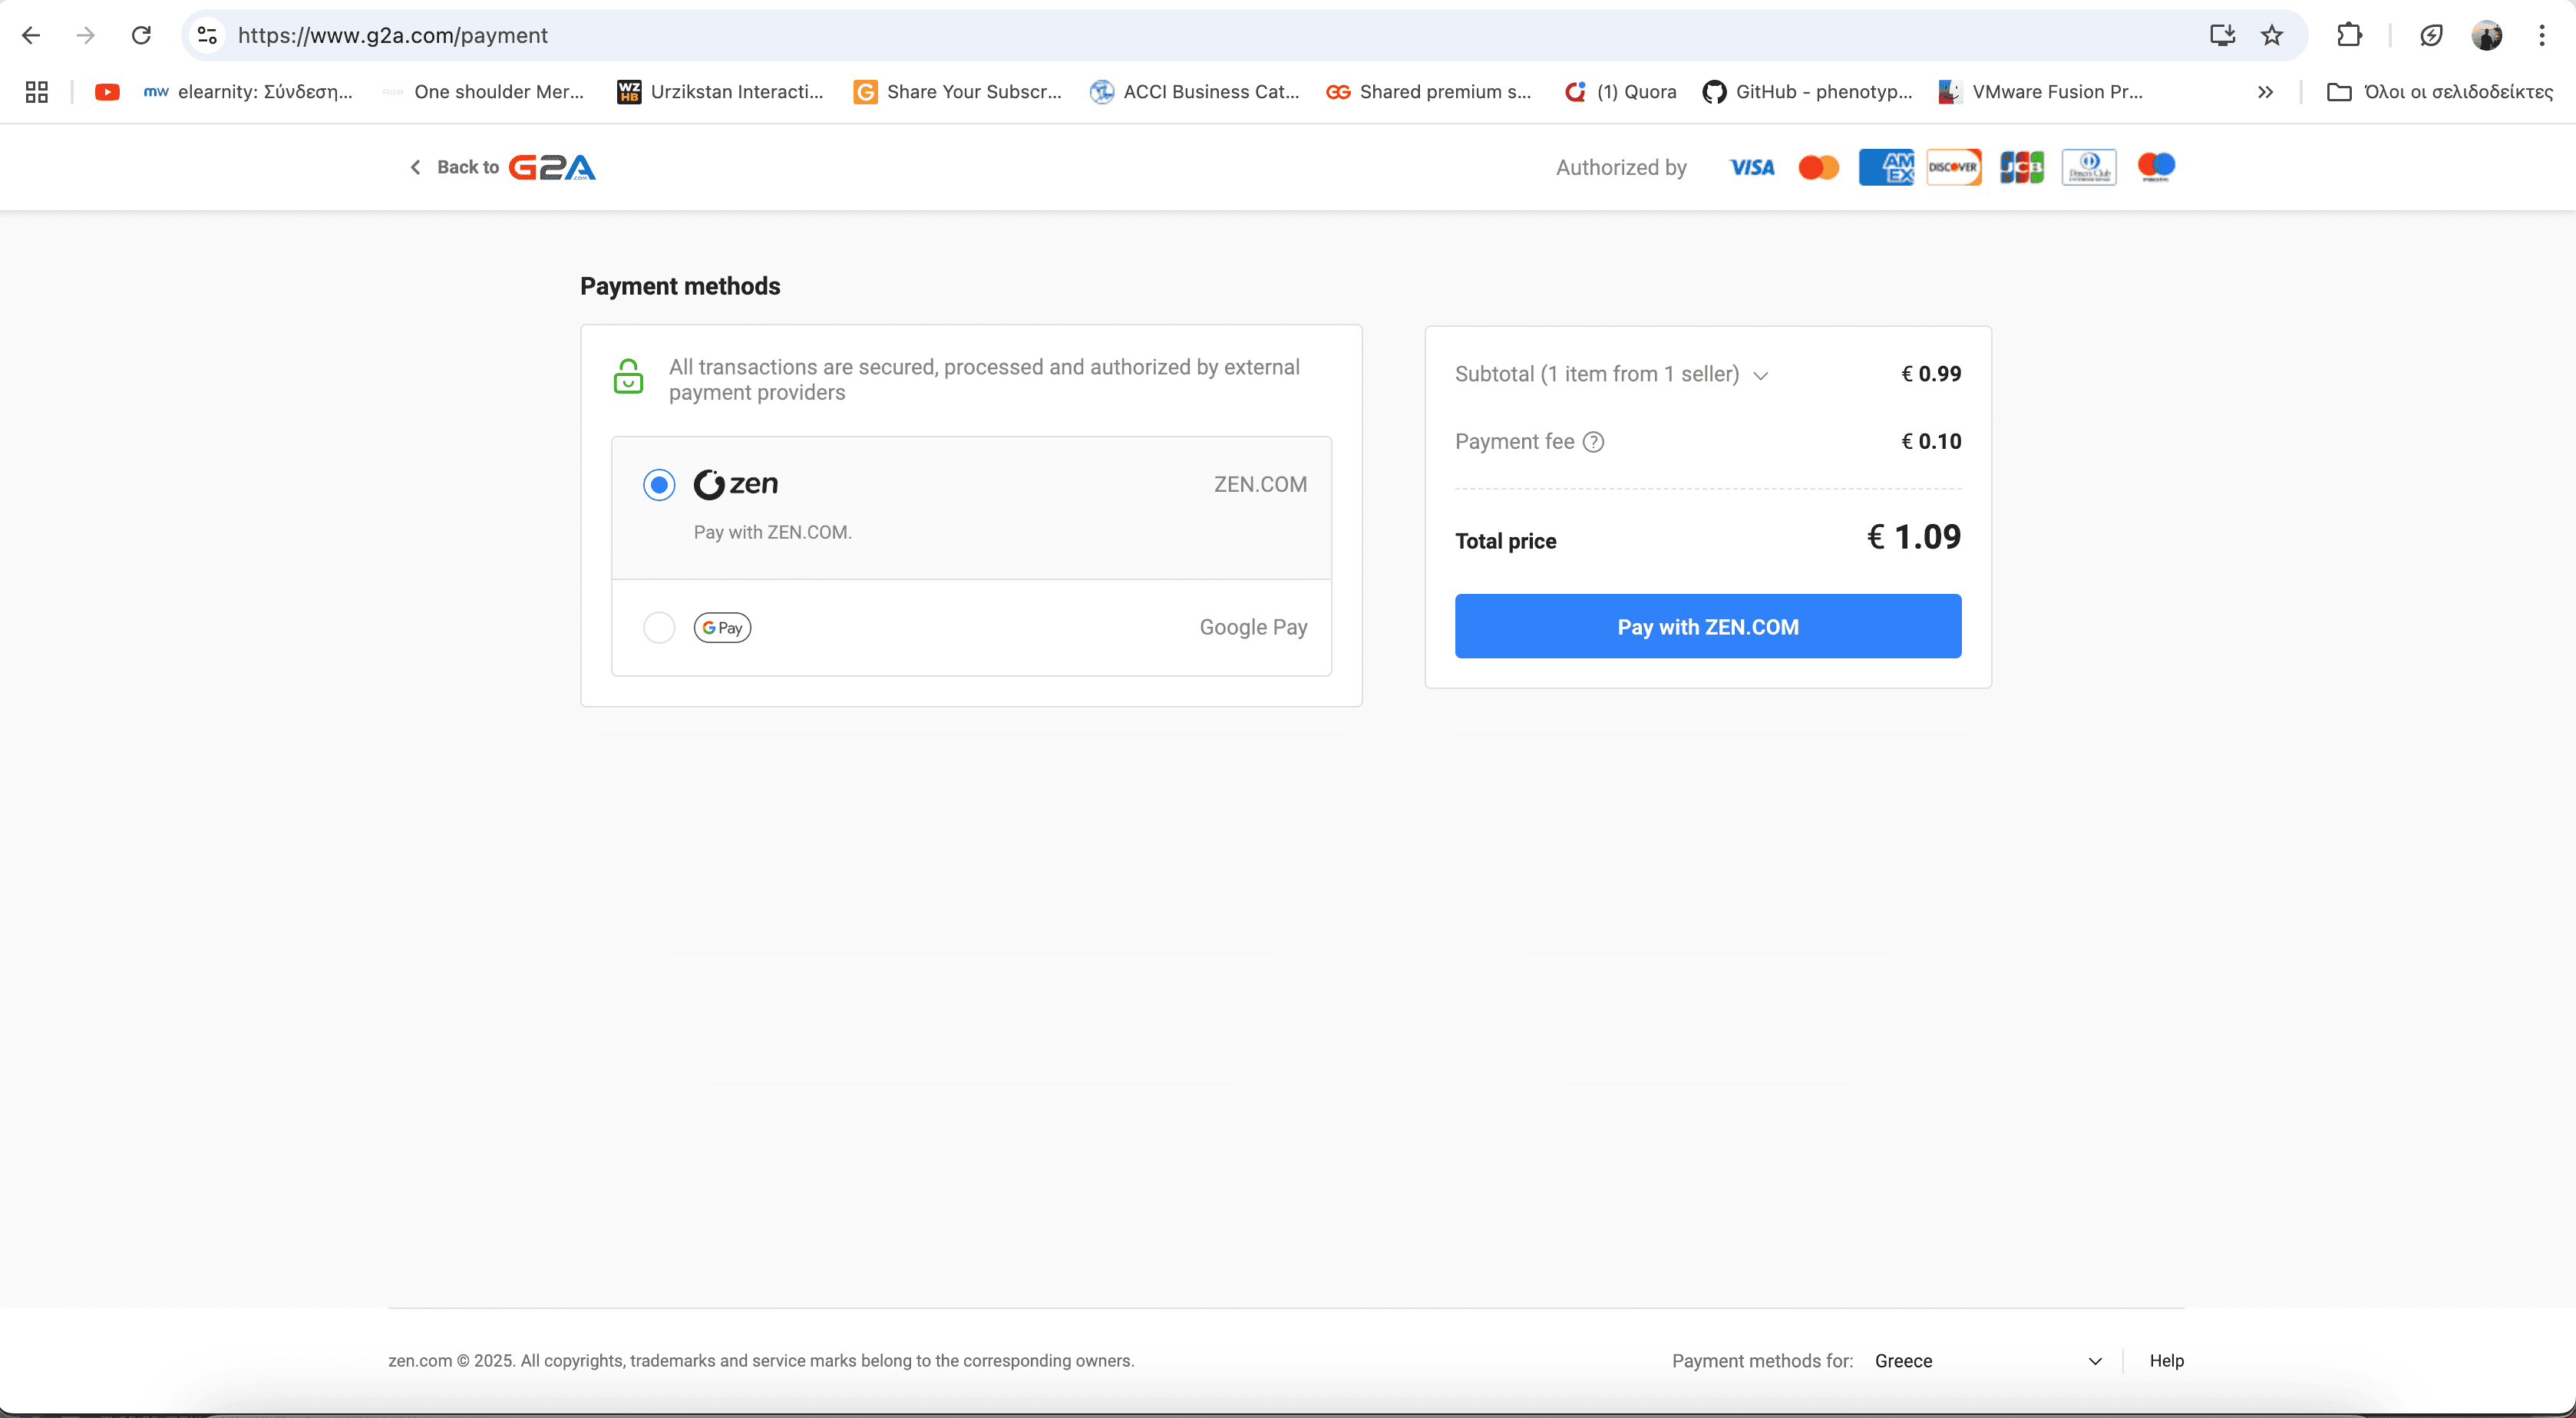Open One shoulder Mer... bookmark

484,92
